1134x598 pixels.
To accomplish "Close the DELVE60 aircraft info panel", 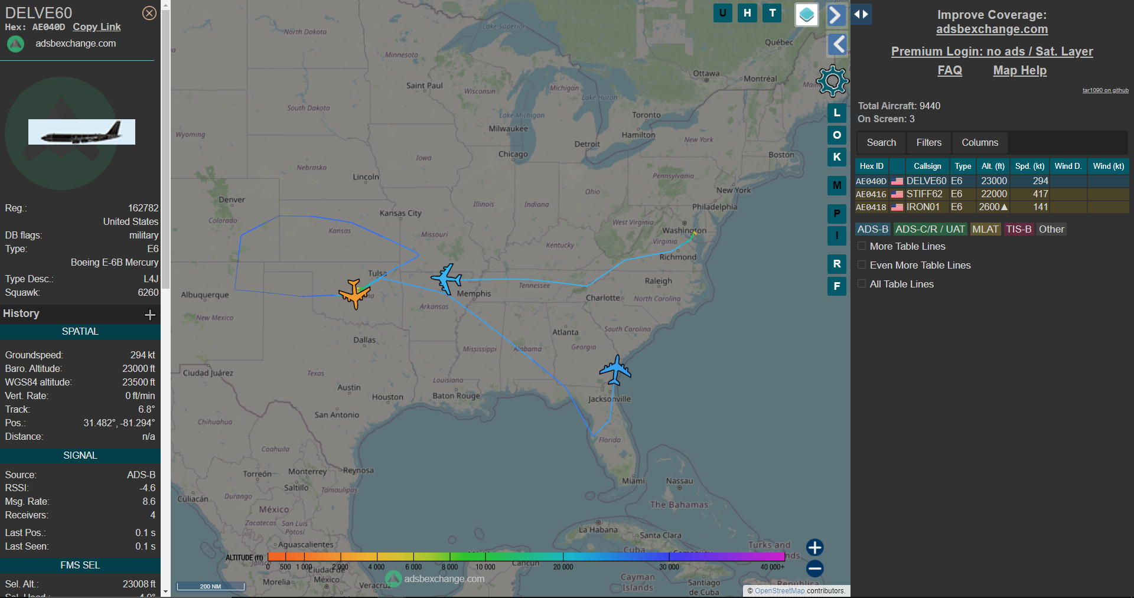I will (x=149, y=13).
